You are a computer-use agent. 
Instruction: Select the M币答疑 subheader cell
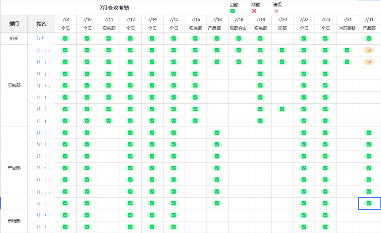348,28
